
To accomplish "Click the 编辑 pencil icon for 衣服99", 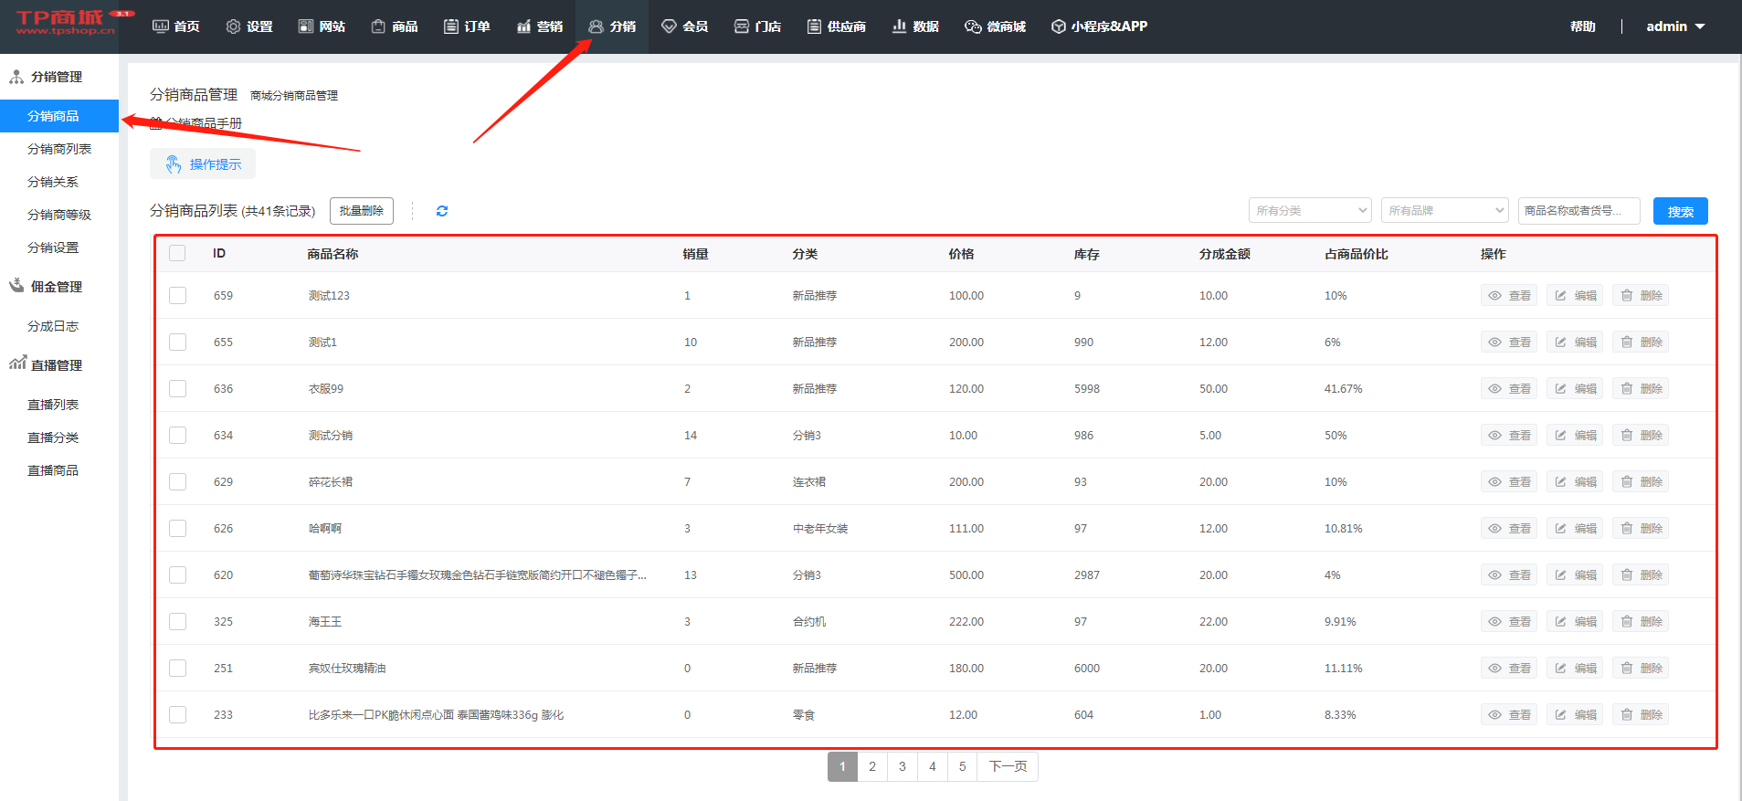I will [x=1561, y=389].
